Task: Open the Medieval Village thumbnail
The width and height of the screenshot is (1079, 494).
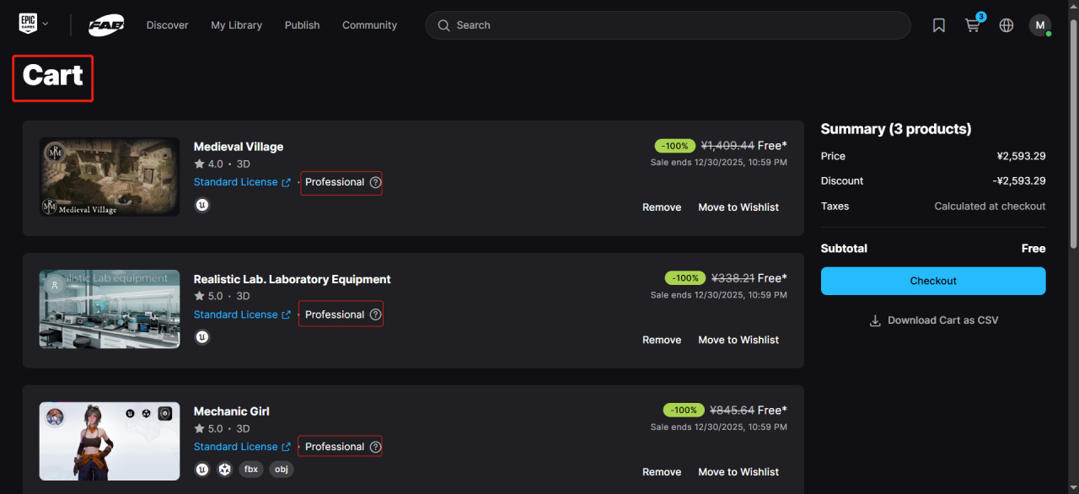Action: (110, 177)
